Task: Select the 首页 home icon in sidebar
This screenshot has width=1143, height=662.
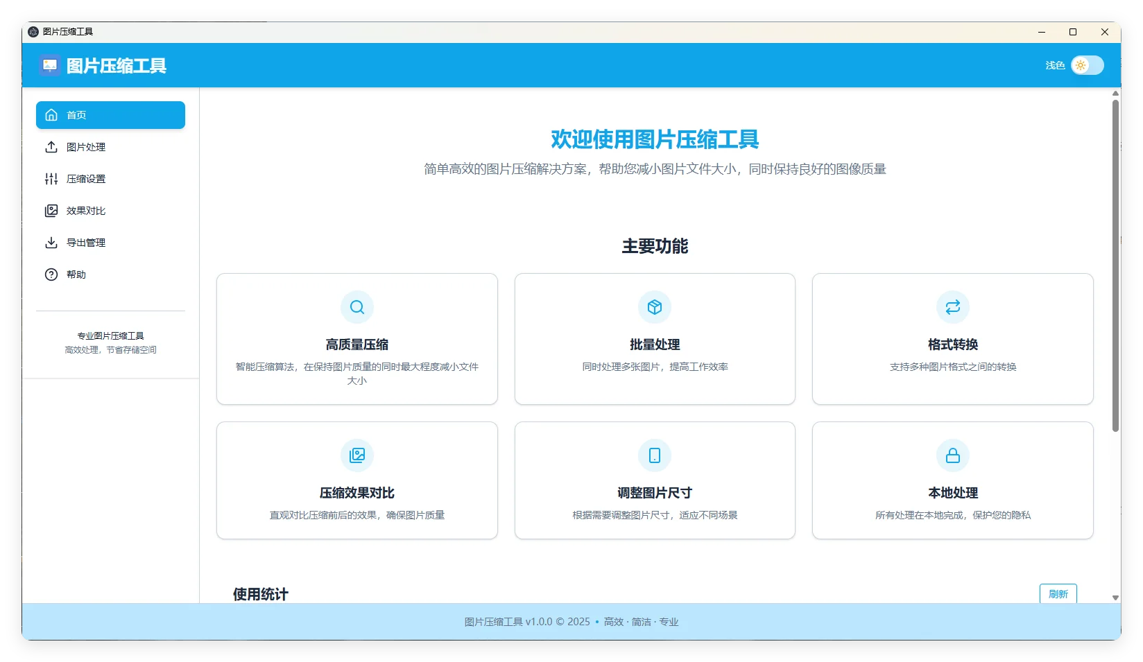Action: click(51, 114)
